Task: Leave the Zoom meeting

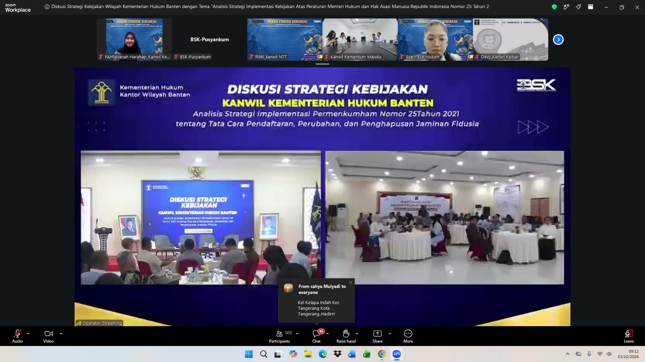Action: pos(629,336)
